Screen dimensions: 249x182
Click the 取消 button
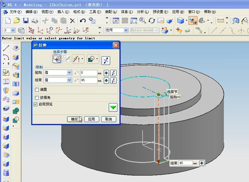click(108, 119)
